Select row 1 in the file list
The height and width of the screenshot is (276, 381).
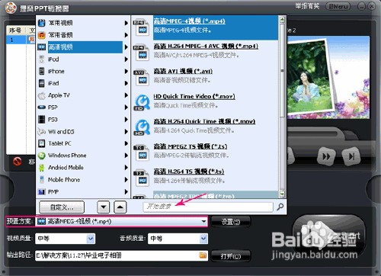tap(21, 40)
